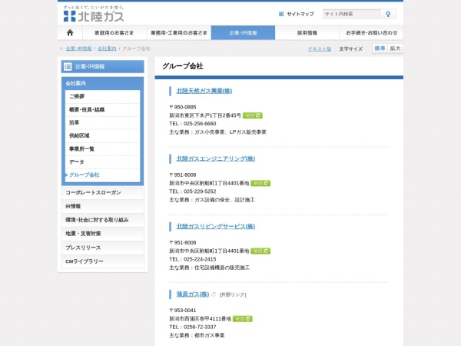This screenshot has width=461, height=346.
Task: Open 概要・役員・組織 in sidebar
Action: click(103, 110)
